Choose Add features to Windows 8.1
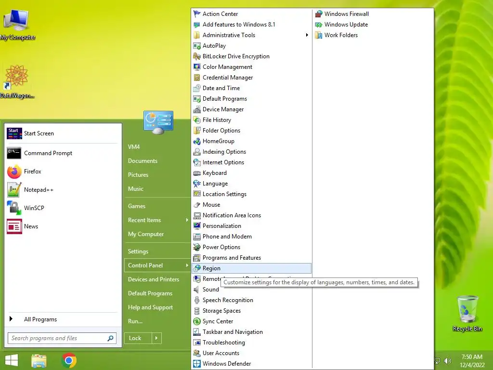This screenshot has width=493, height=370. point(251,25)
